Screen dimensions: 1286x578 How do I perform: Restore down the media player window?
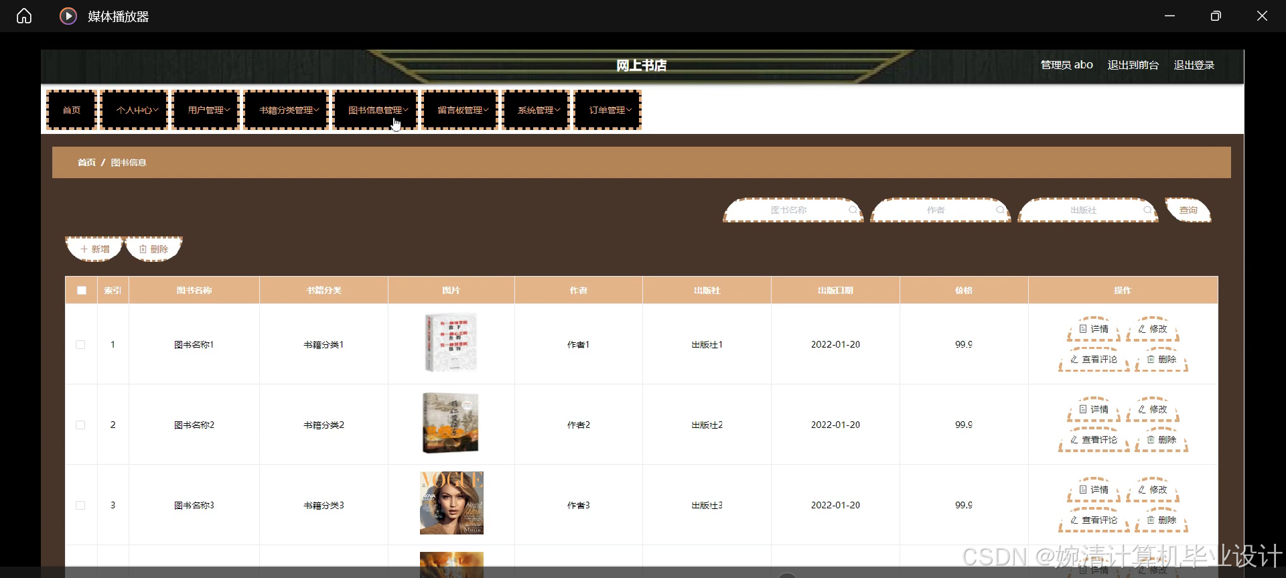[1216, 16]
